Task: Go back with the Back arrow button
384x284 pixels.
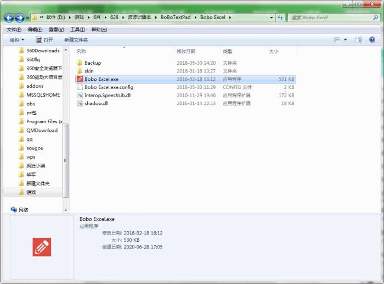Action: (9, 18)
